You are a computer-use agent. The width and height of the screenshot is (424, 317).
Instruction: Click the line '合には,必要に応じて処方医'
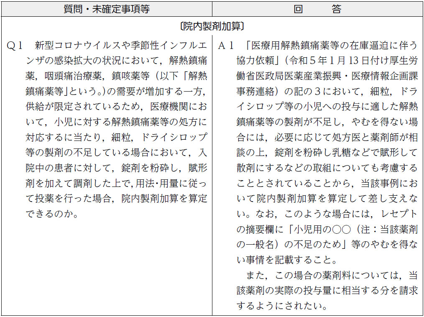click(327, 137)
